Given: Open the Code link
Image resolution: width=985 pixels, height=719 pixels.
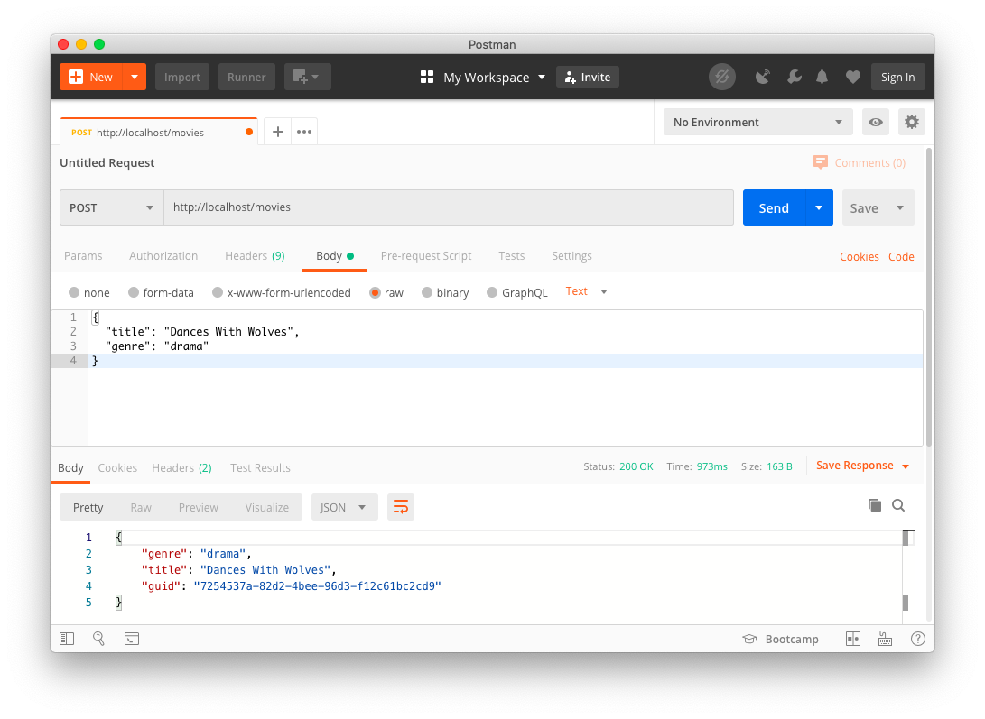Looking at the screenshot, I should [x=901, y=257].
